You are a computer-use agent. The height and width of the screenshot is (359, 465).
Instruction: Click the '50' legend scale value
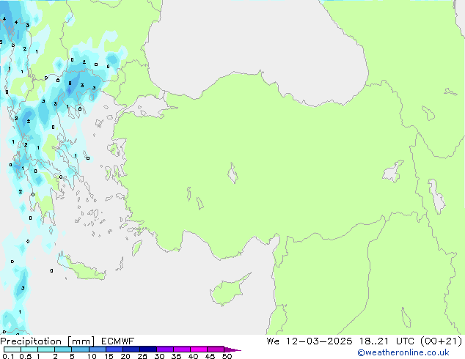point(227,356)
